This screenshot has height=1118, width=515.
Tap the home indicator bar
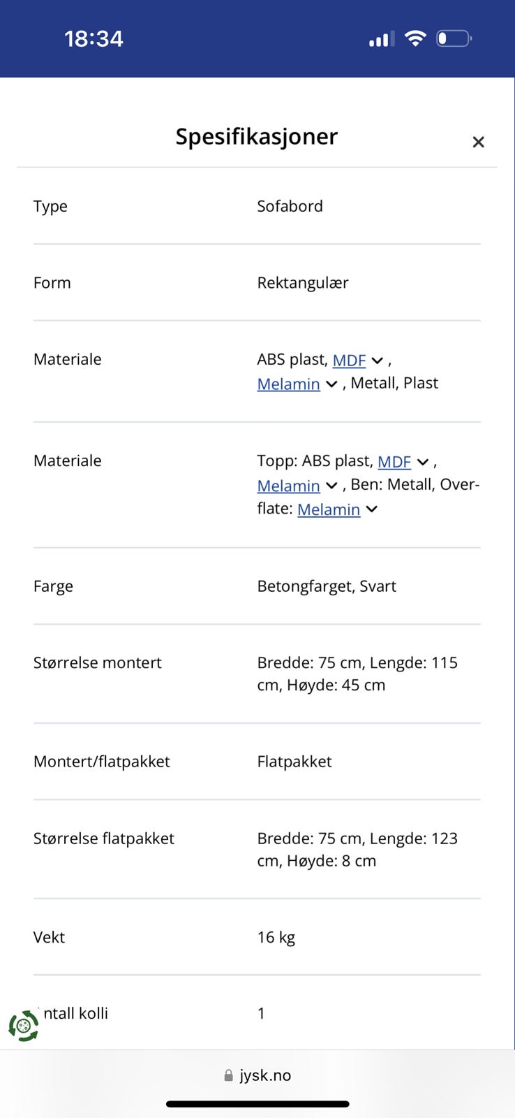pos(257,1104)
